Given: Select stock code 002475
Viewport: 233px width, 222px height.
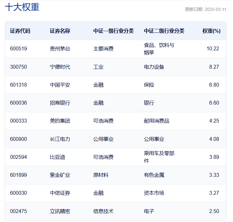Looking at the screenshot, I should [18, 211].
